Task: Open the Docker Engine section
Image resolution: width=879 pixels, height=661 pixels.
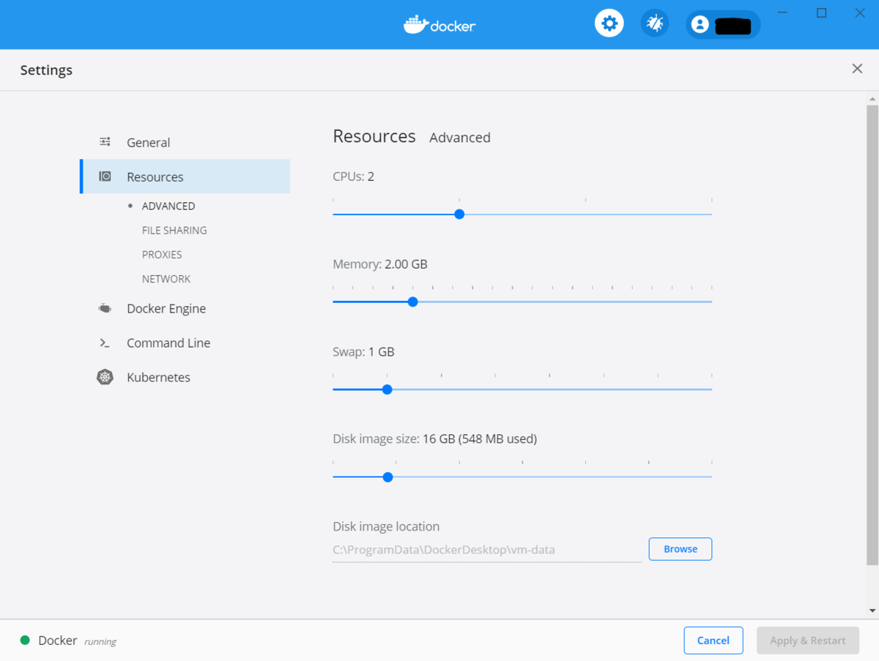Action: (x=185, y=309)
